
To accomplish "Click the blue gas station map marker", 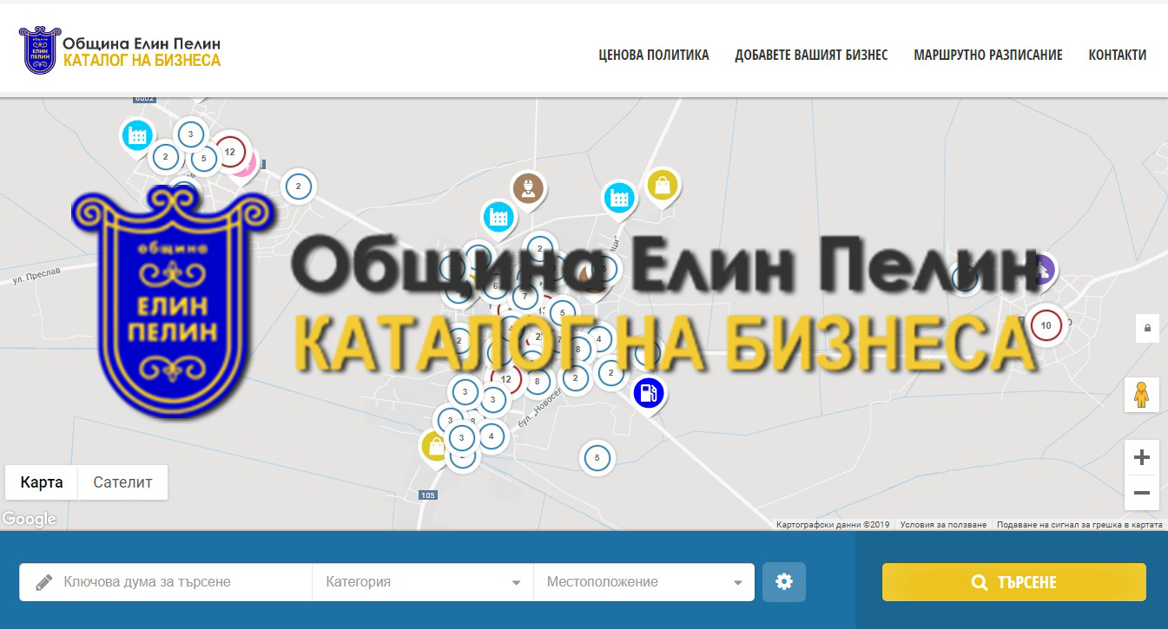I will [648, 393].
